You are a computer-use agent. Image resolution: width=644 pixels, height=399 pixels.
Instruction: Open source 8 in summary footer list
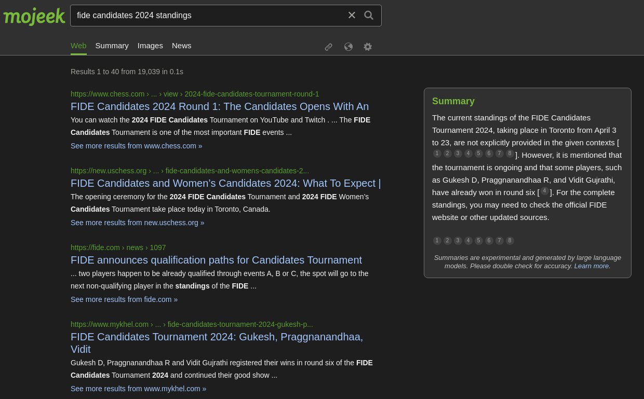[510, 241]
